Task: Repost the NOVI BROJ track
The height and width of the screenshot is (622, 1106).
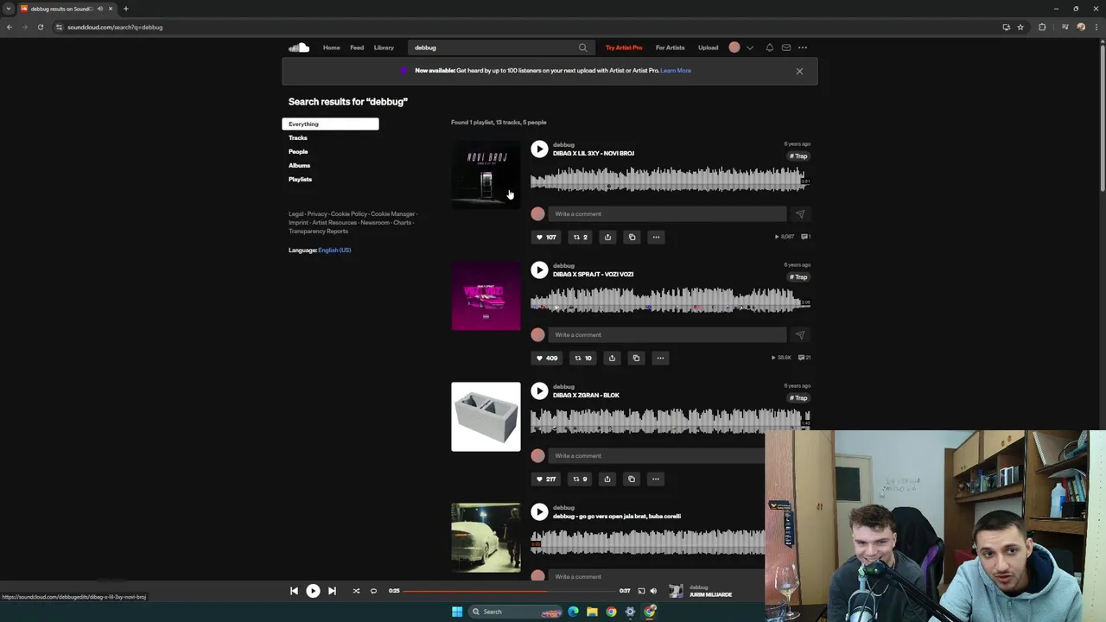Action: (x=581, y=237)
